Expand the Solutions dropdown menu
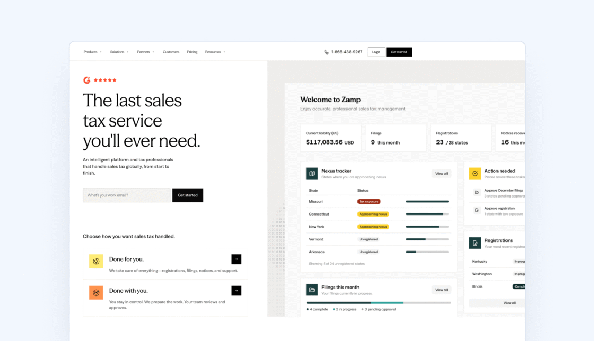The height and width of the screenshot is (341, 594). (x=119, y=52)
